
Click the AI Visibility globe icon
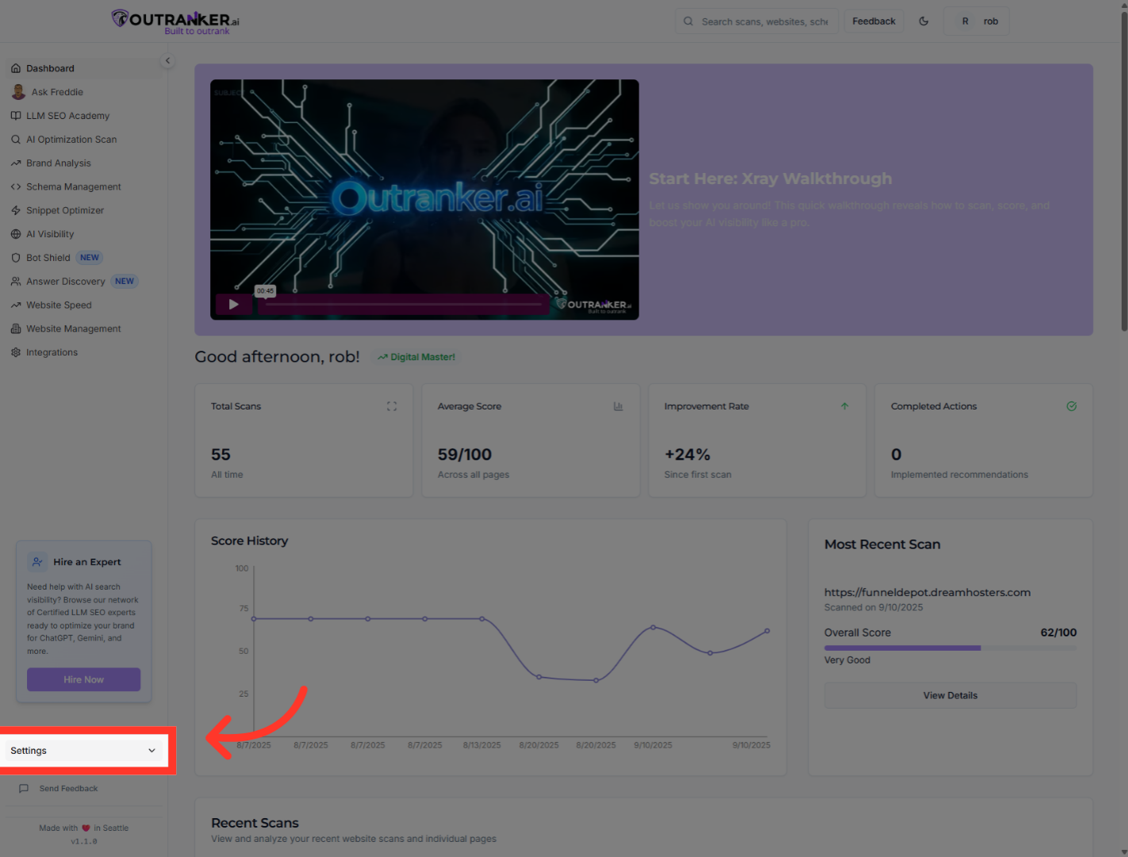click(x=16, y=234)
